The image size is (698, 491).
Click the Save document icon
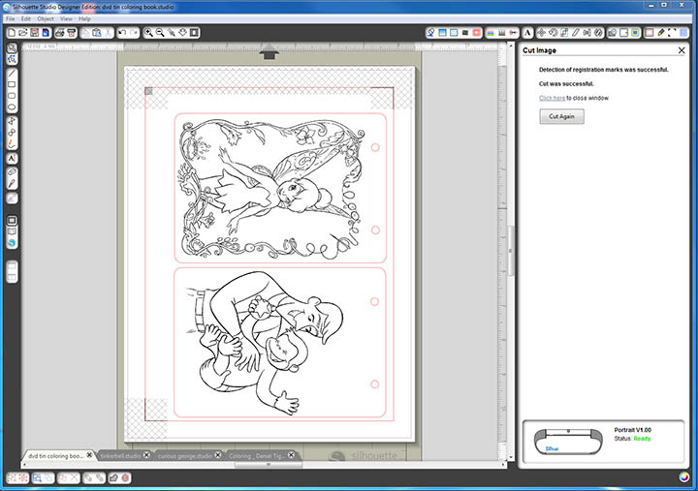coord(34,33)
